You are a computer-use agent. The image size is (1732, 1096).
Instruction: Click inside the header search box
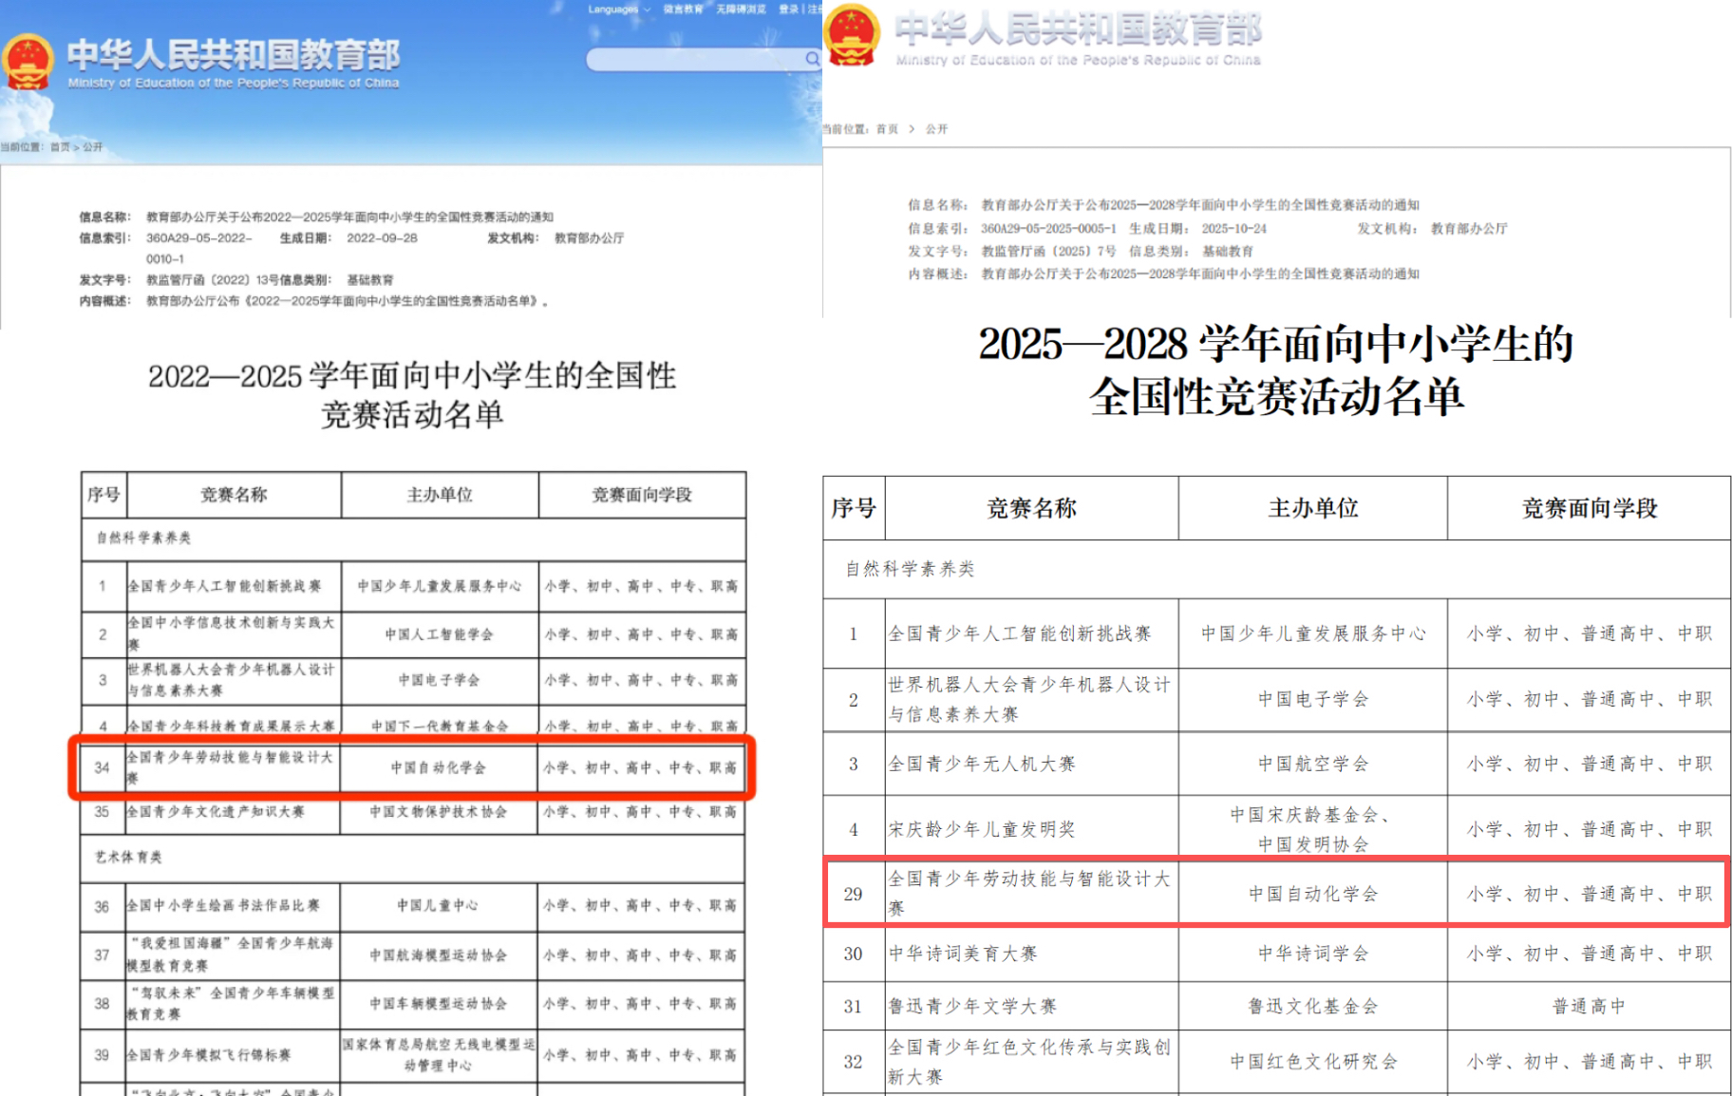pyautogui.click(x=695, y=60)
